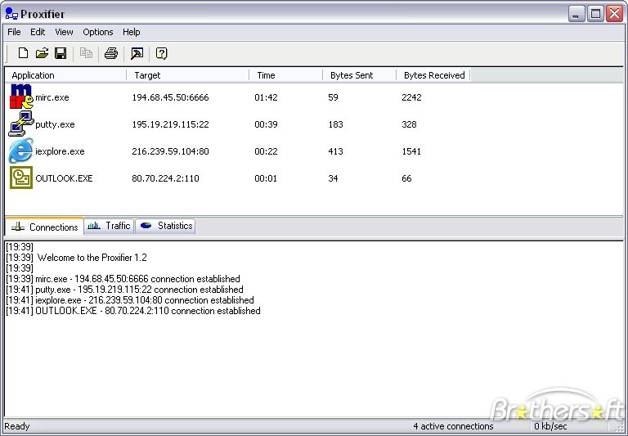This screenshot has height=436, width=628.
Task: Switch to the Statistics tab
Action: pyautogui.click(x=166, y=226)
